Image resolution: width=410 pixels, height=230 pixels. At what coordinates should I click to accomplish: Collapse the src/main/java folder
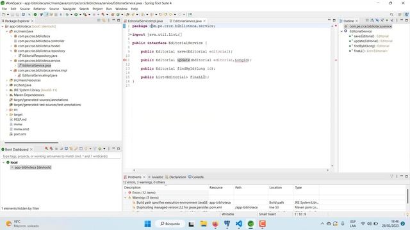point(7,31)
